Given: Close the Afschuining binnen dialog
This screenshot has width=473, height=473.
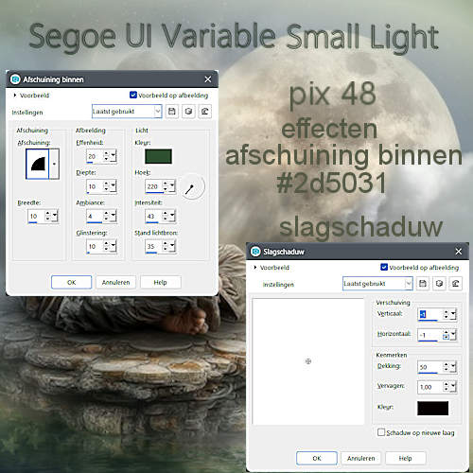Looking at the screenshot, I should [x=208, y=79].
